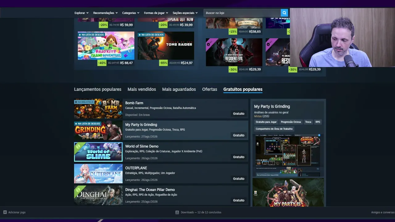The width and height of the screenshot is (395, 222).
Task: Click the Lançamento: 27/ago./2026 date
Action: (141, 136)
